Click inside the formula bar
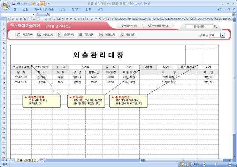The image size is (237, 167). [x=141, y=14]
